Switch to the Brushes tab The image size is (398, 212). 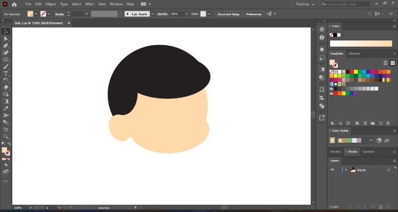(335, 152)
